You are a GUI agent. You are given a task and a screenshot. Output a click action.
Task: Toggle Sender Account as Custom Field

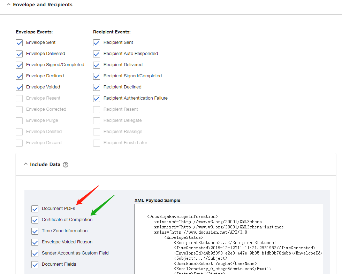(35, 253)
